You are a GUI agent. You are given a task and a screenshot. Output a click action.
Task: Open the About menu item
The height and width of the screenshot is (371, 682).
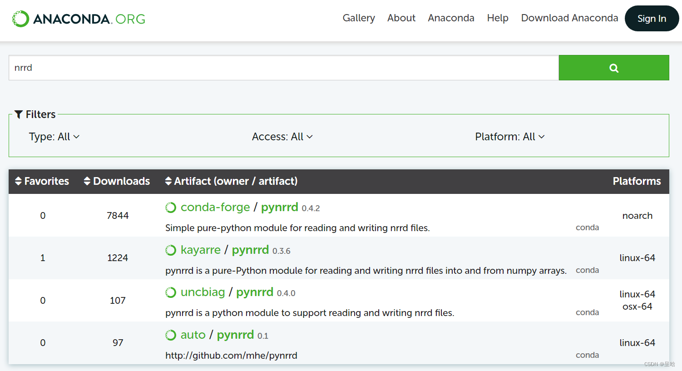401,18
